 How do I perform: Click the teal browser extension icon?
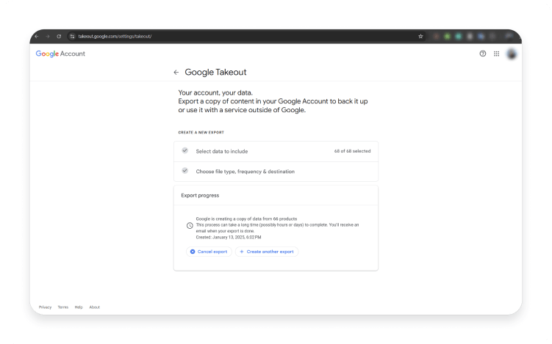coord(459,36)
